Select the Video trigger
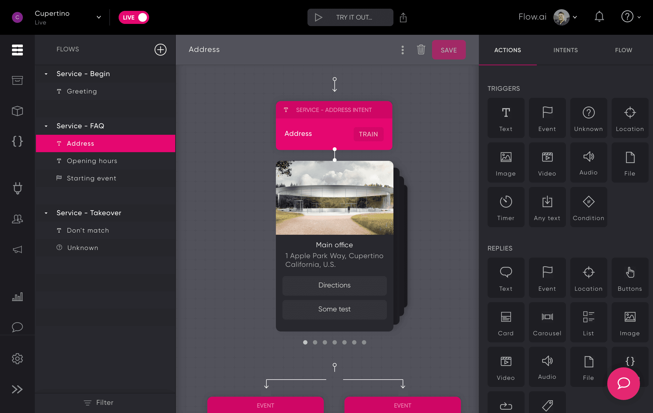The width and height of the screenshot is (653, 413). (547, 162)
